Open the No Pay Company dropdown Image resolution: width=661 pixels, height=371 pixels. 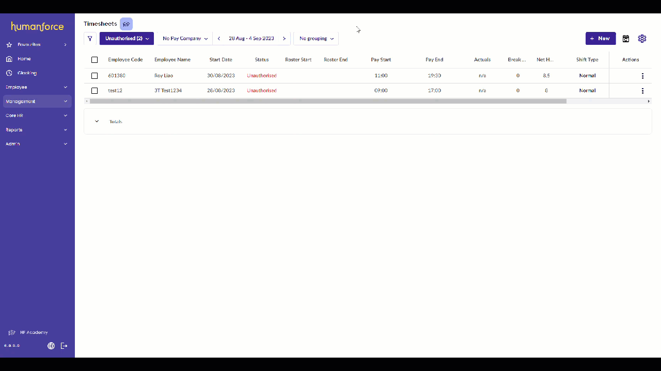coord(185,39)
